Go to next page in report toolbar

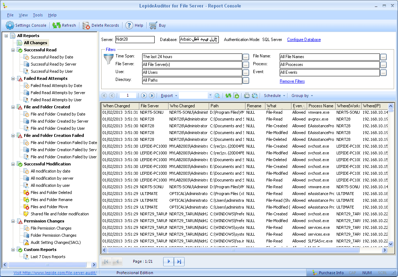coord(144,96)
